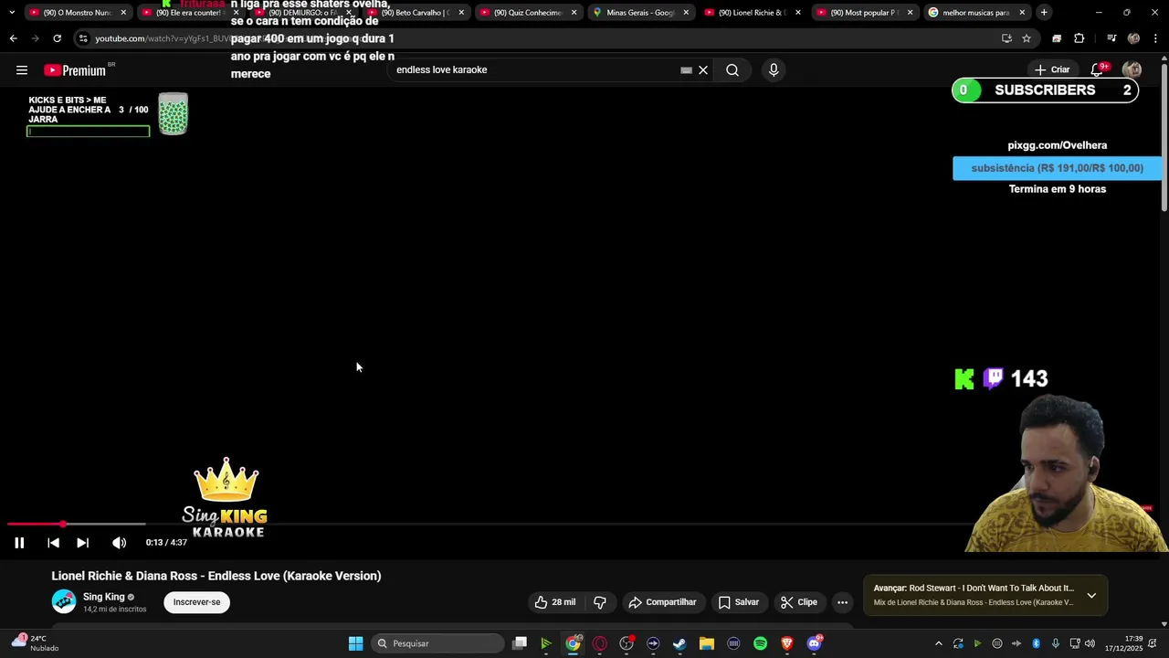Show hidden system tray icons
This screenshot has width=1169, height=658.
coord(938,643)
